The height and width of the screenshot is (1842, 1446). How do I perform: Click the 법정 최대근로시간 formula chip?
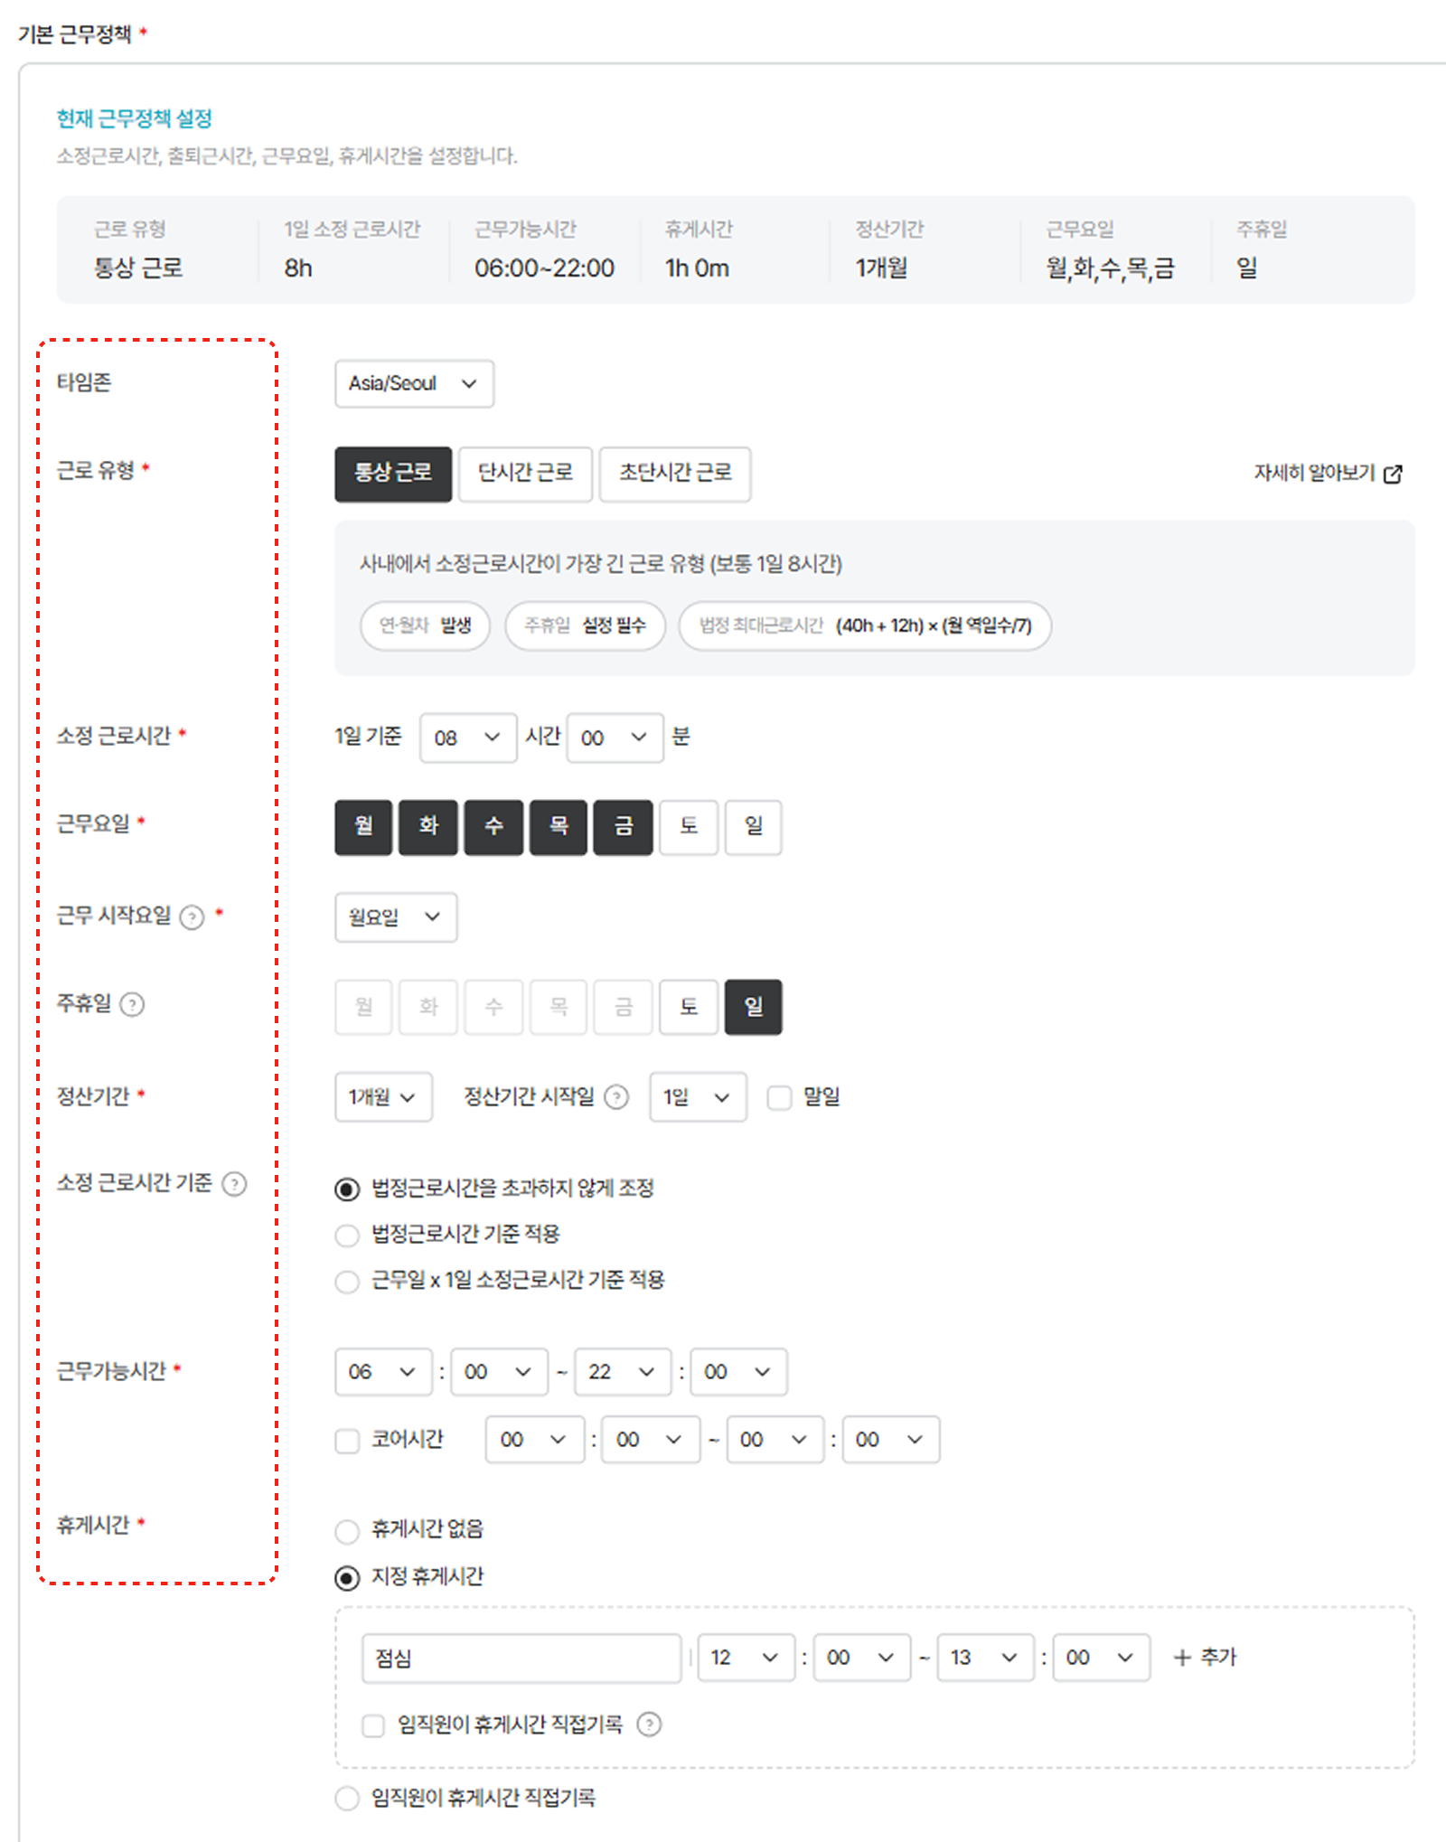tap(865, 625)
